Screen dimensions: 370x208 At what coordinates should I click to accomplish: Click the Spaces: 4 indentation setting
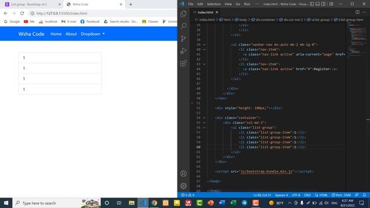[x=282, y=195]
